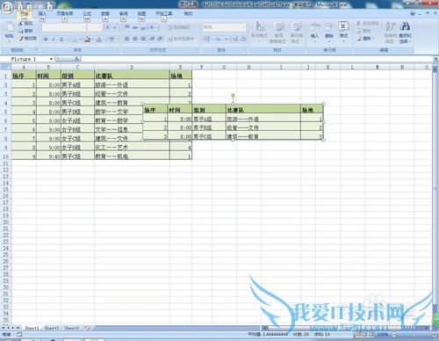
Task: Open the font name dropdown
Action: [x=84, y=27]
